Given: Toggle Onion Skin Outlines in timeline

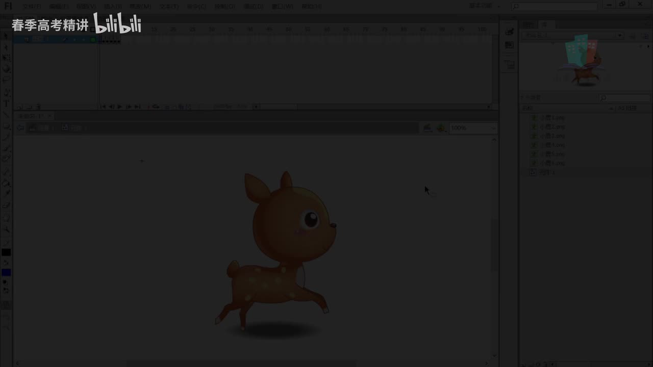Looking at the screenshot, I should click(x=174, y=107).
